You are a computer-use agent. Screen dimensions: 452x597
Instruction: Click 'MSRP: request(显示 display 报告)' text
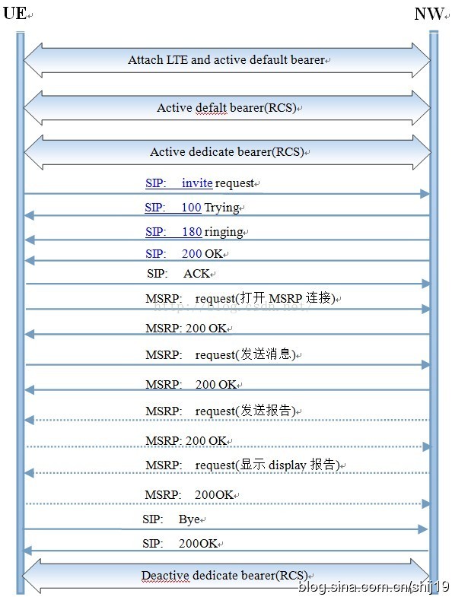pos(243,465)
